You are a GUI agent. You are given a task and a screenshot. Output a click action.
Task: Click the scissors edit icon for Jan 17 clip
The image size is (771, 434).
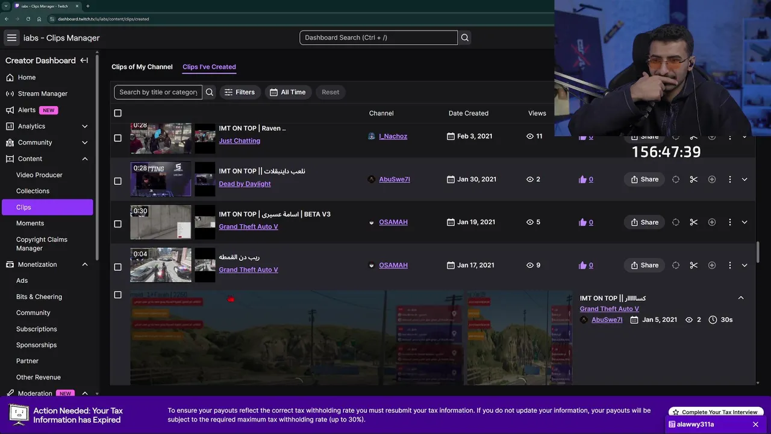[693, 265]
